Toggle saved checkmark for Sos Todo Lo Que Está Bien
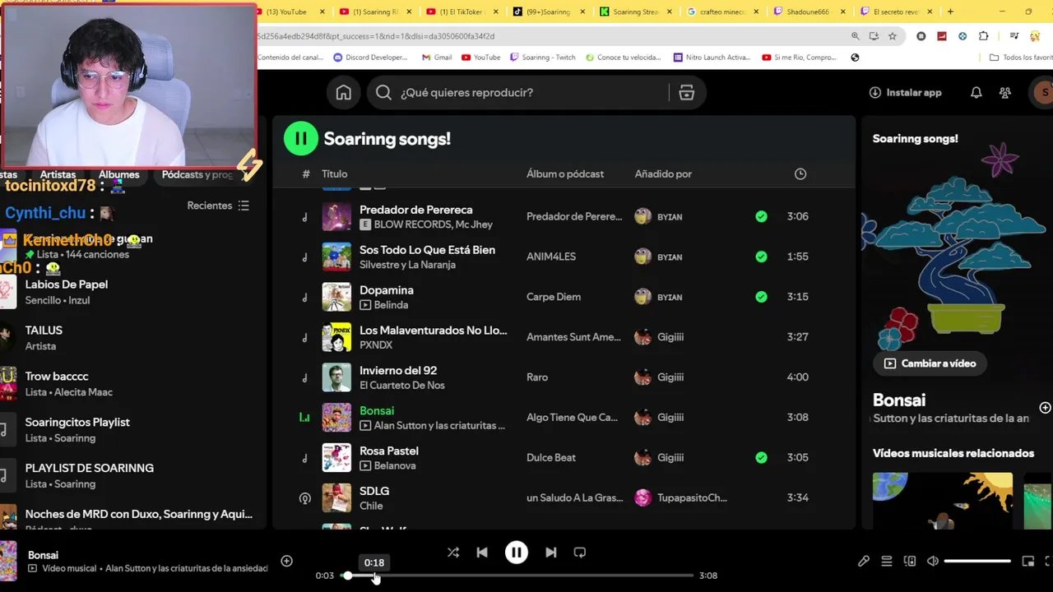 click(x=761, y=257)
